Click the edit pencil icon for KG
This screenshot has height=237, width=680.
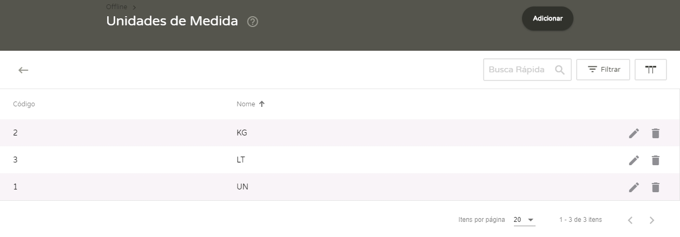(x=634, y=133)
